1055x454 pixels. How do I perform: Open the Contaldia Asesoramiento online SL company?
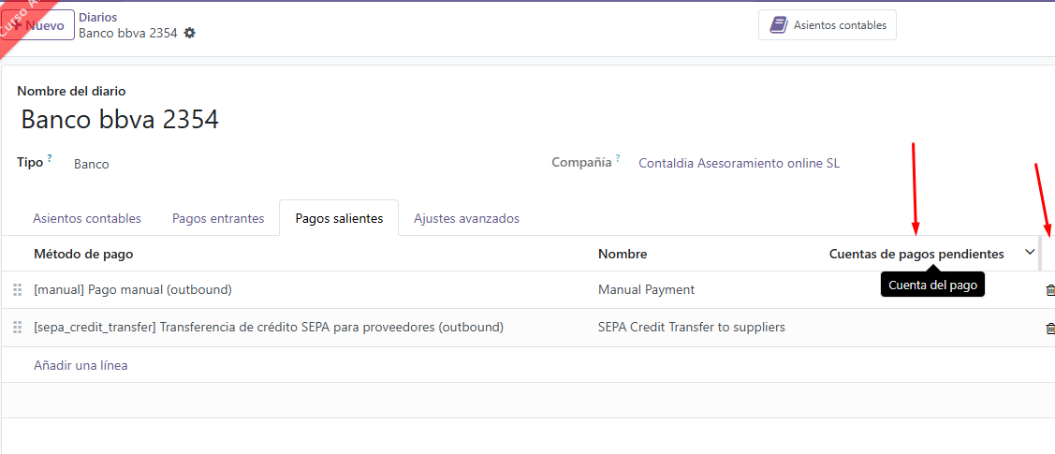pyautogui.click(x=739, y=163)
